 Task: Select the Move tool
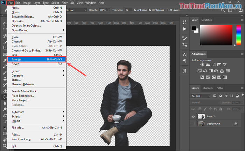pos(5,24)
